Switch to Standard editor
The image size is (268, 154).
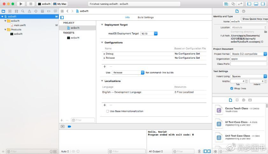click(226, 4)
